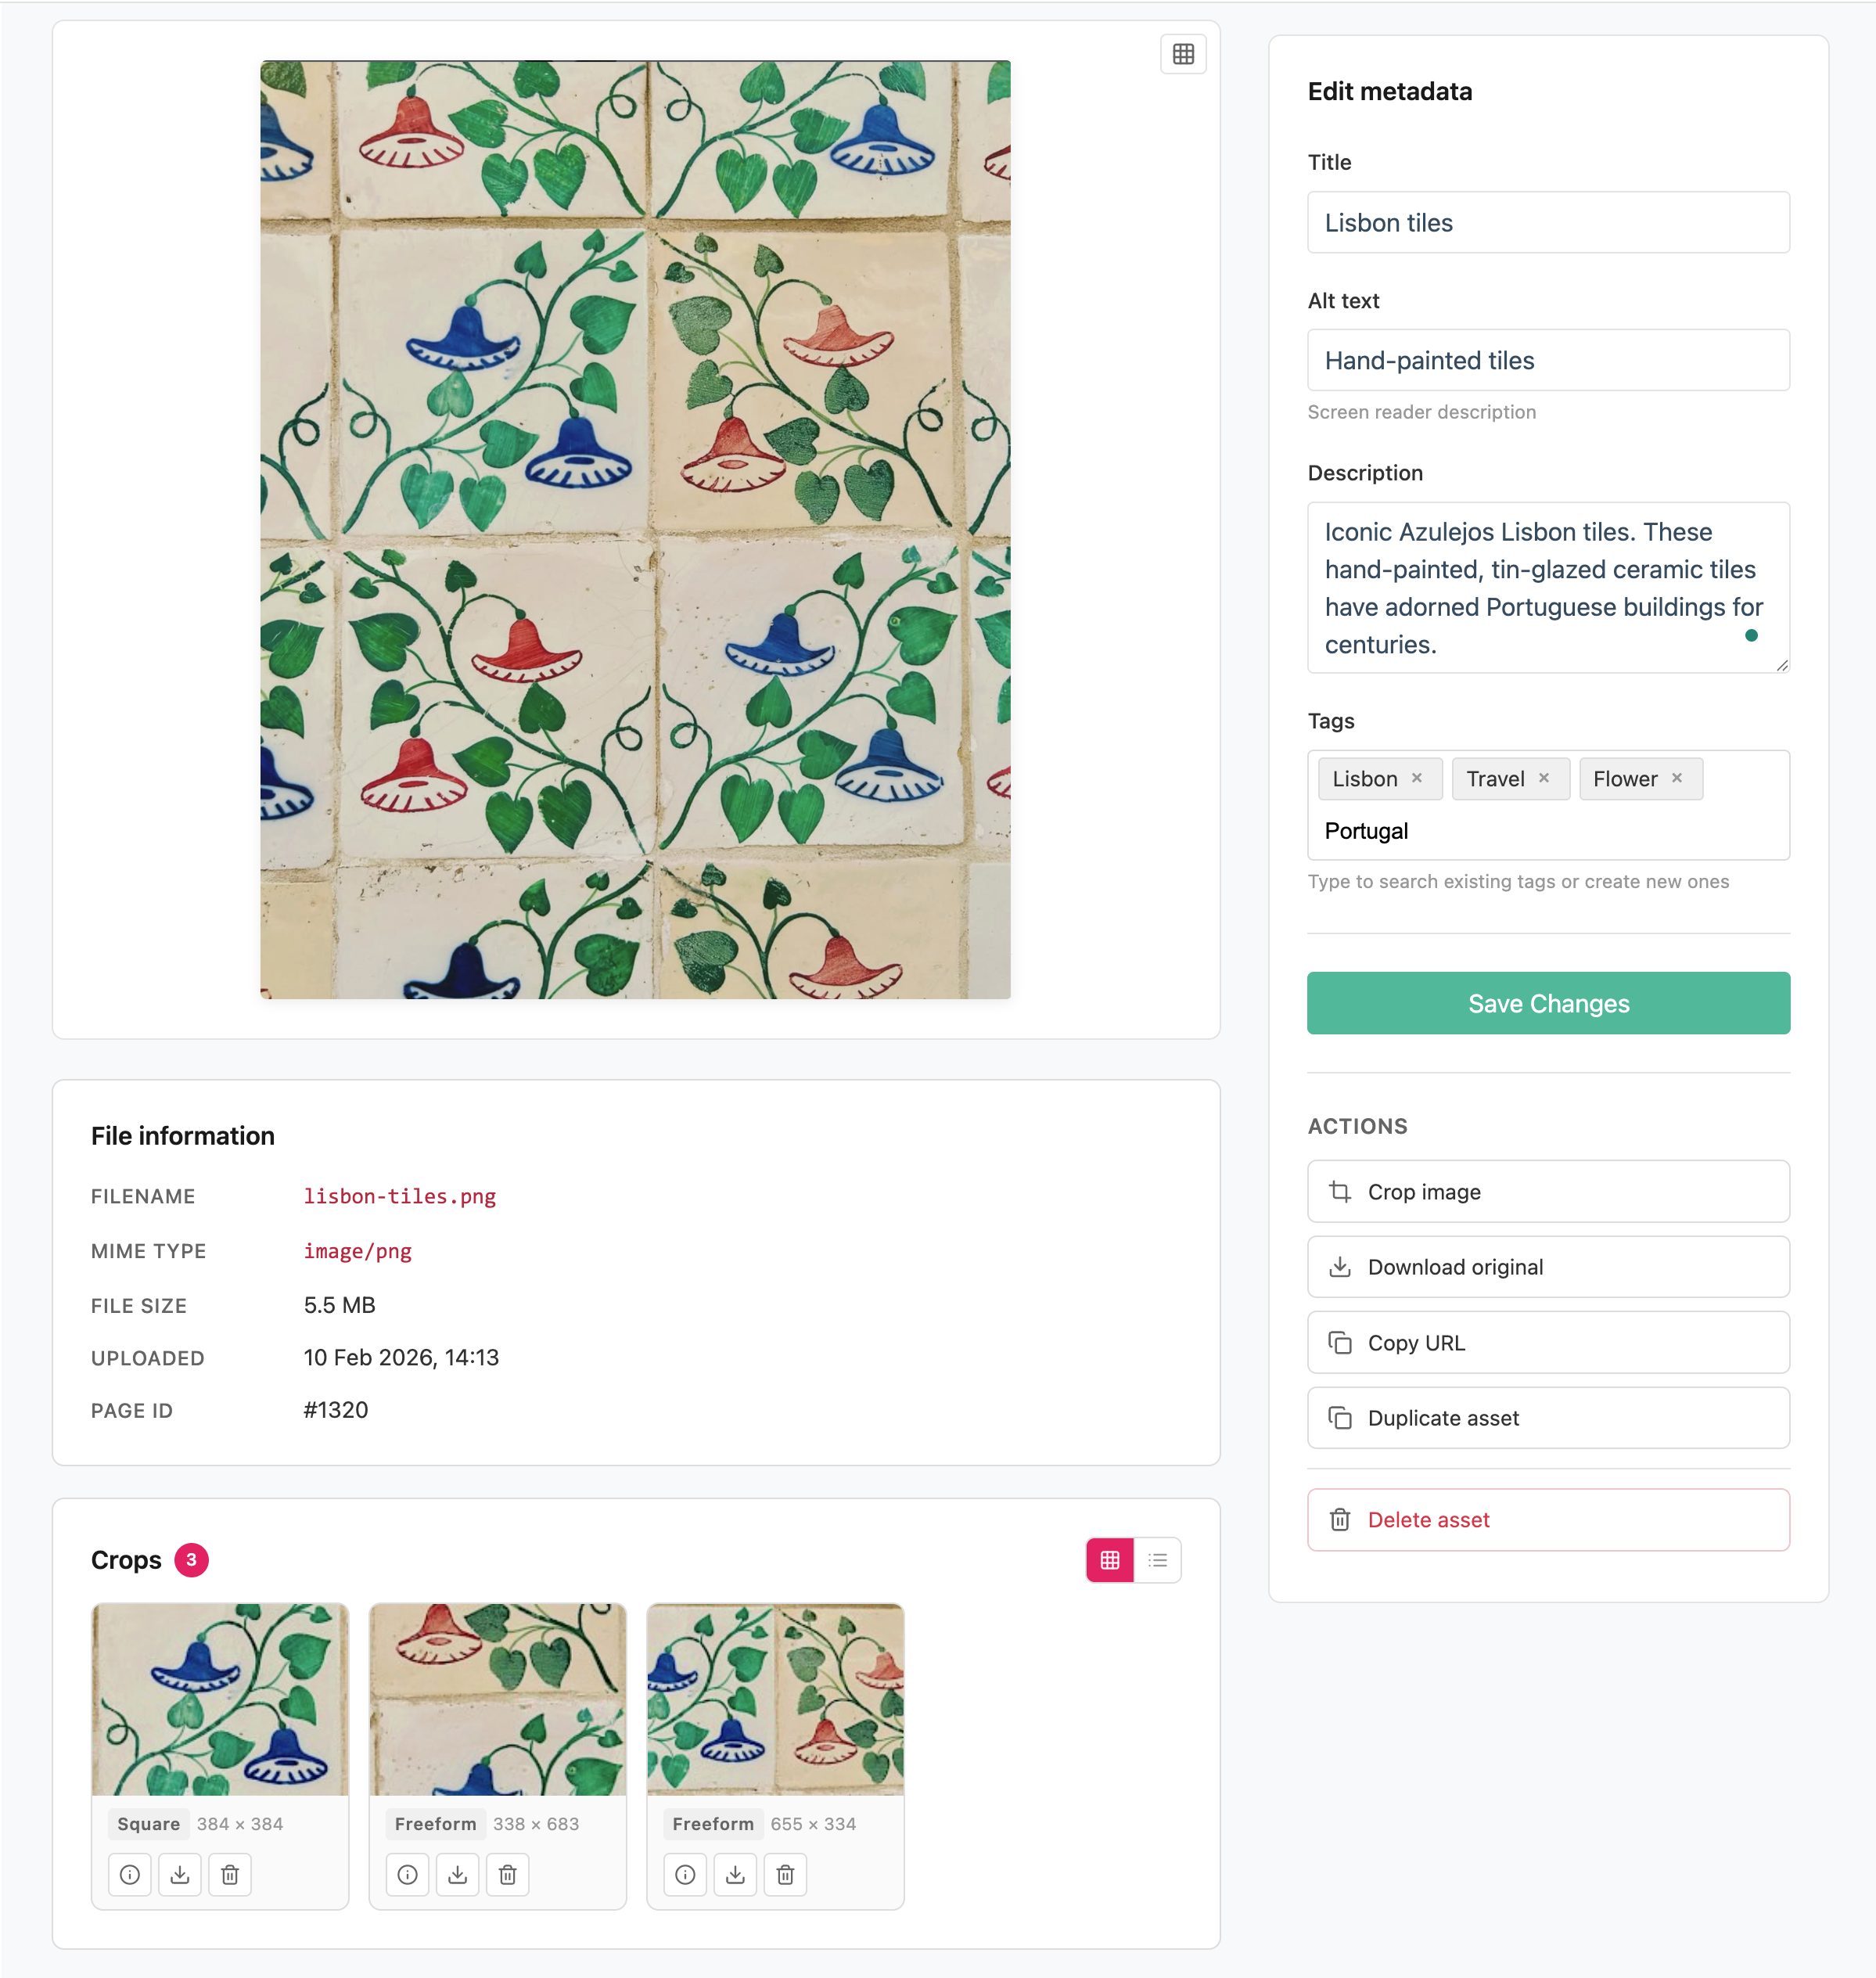Open the Crop image action
The height and width of the screenshot is (1978, 1876).
coord(1548,1191)
